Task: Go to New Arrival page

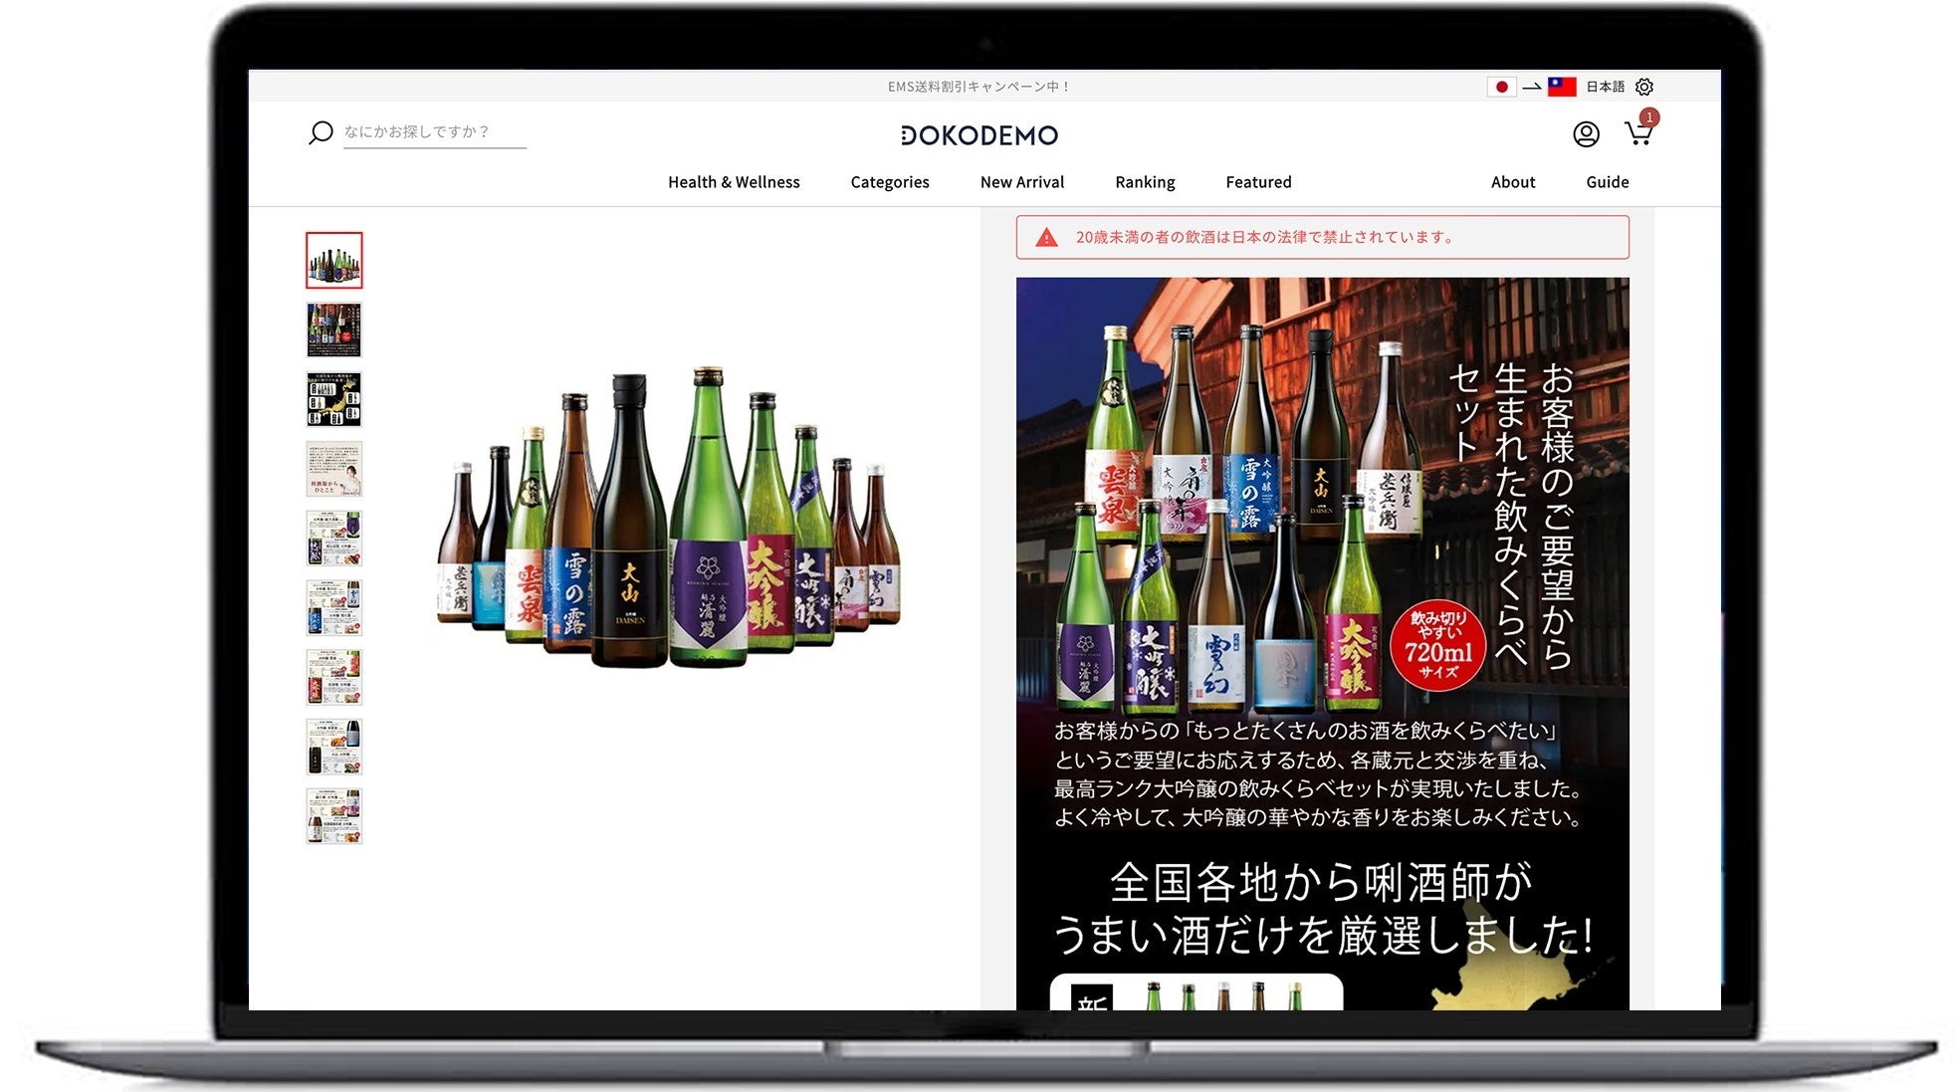Action: coord(1021,182)
